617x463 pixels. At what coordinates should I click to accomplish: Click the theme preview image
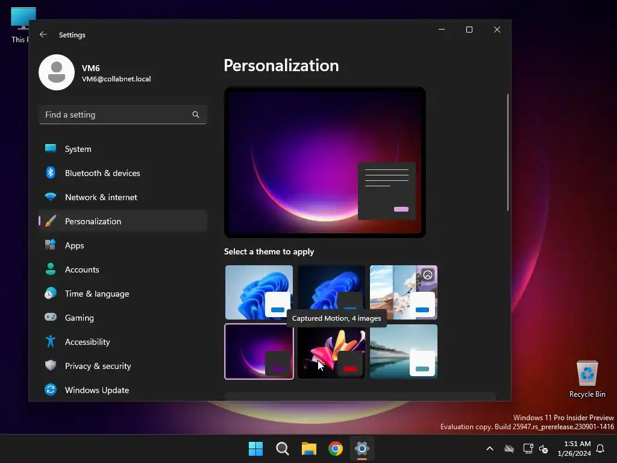click(325, 162)
